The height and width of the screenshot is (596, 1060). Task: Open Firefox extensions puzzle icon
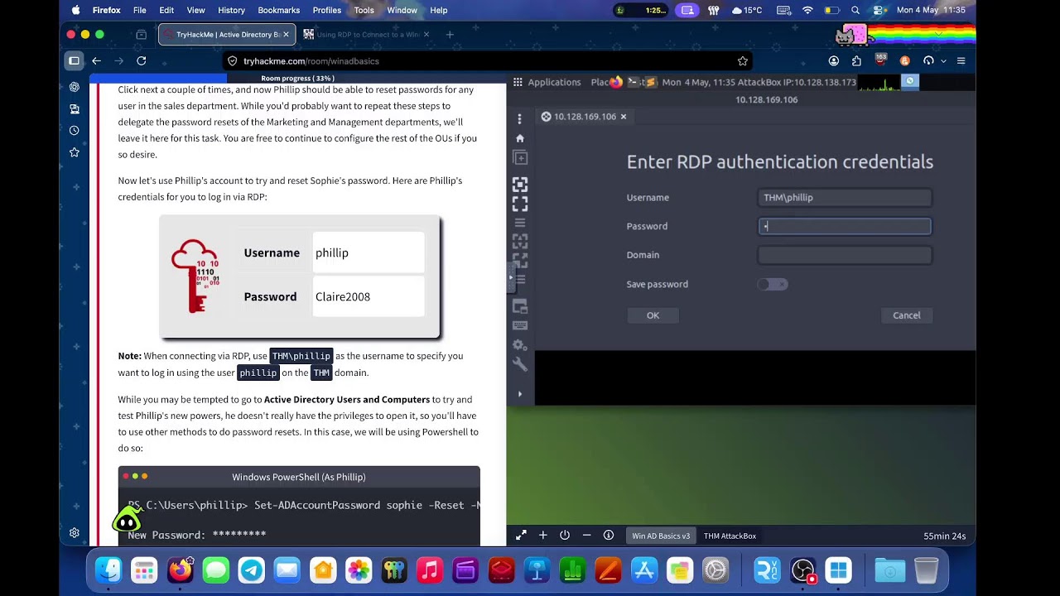856,60
